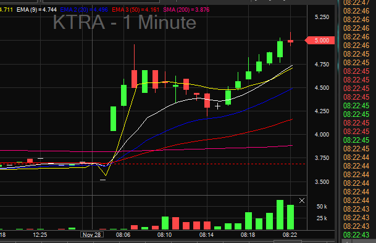
Task: Click the 12:25 time axis label
Action: [40, 235]
